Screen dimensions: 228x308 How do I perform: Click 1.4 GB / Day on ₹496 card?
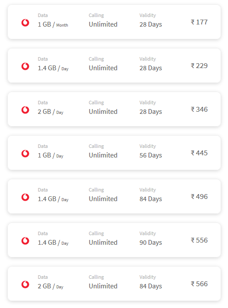53,199
